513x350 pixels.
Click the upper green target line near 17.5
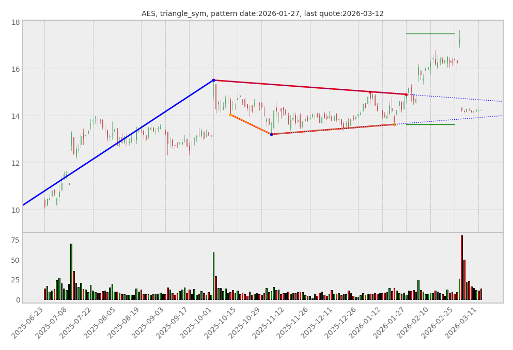[430, 34]
